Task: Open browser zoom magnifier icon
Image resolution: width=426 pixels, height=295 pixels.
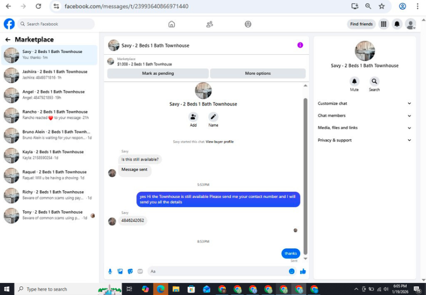Action: [368, 6]
